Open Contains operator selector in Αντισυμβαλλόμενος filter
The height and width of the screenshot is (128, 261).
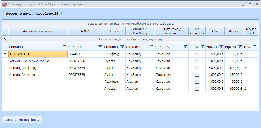click(x=16, y=47)
